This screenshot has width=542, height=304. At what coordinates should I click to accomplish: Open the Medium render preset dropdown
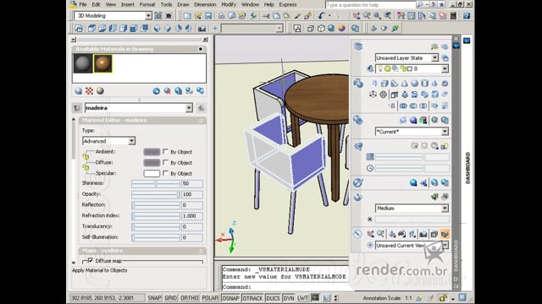(x=445, y=209)
